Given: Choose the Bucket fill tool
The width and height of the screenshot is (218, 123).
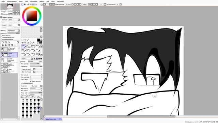Looking at the screenshot, I should click(x=24, y=54).
